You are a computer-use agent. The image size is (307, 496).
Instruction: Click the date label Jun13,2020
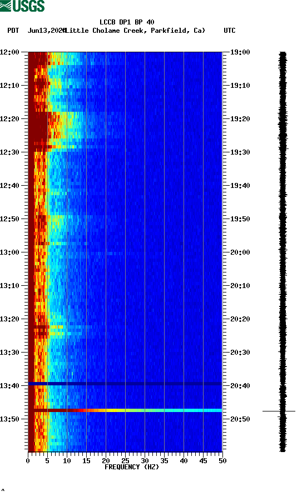(47, 31)
